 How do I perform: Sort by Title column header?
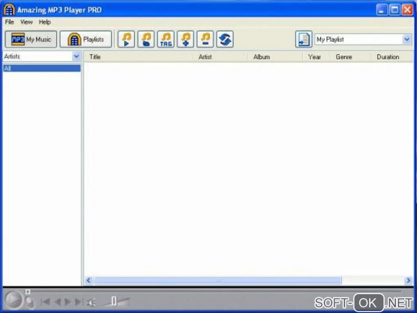139,57
